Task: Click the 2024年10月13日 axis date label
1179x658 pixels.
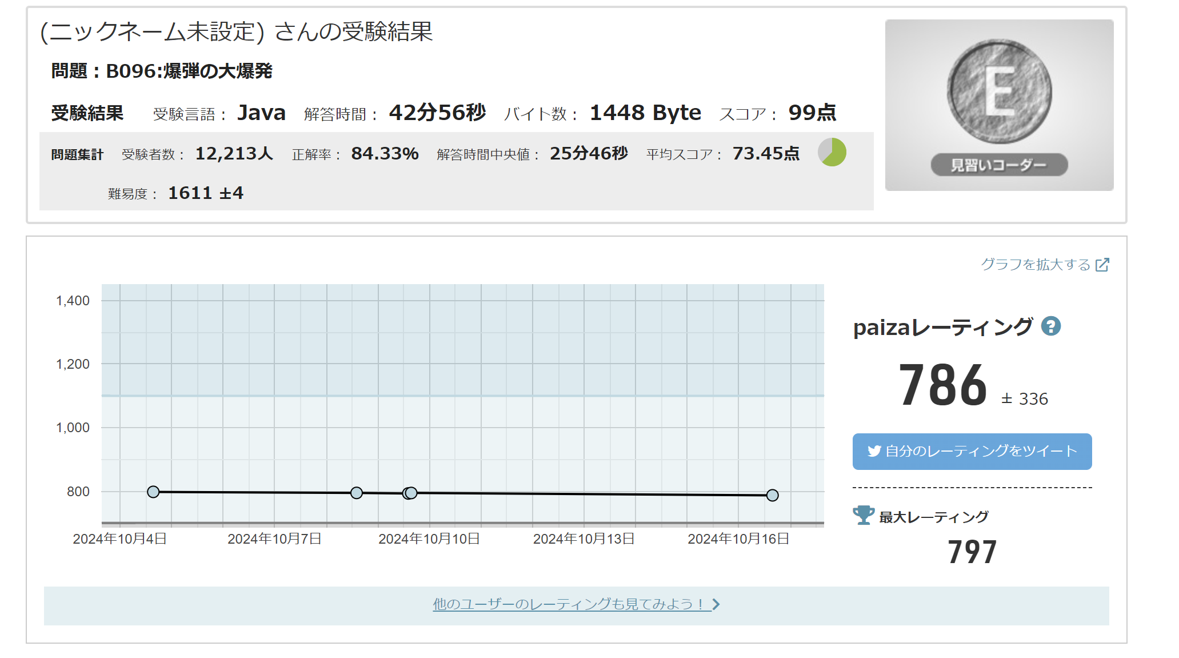Action: tap(583, 539)
